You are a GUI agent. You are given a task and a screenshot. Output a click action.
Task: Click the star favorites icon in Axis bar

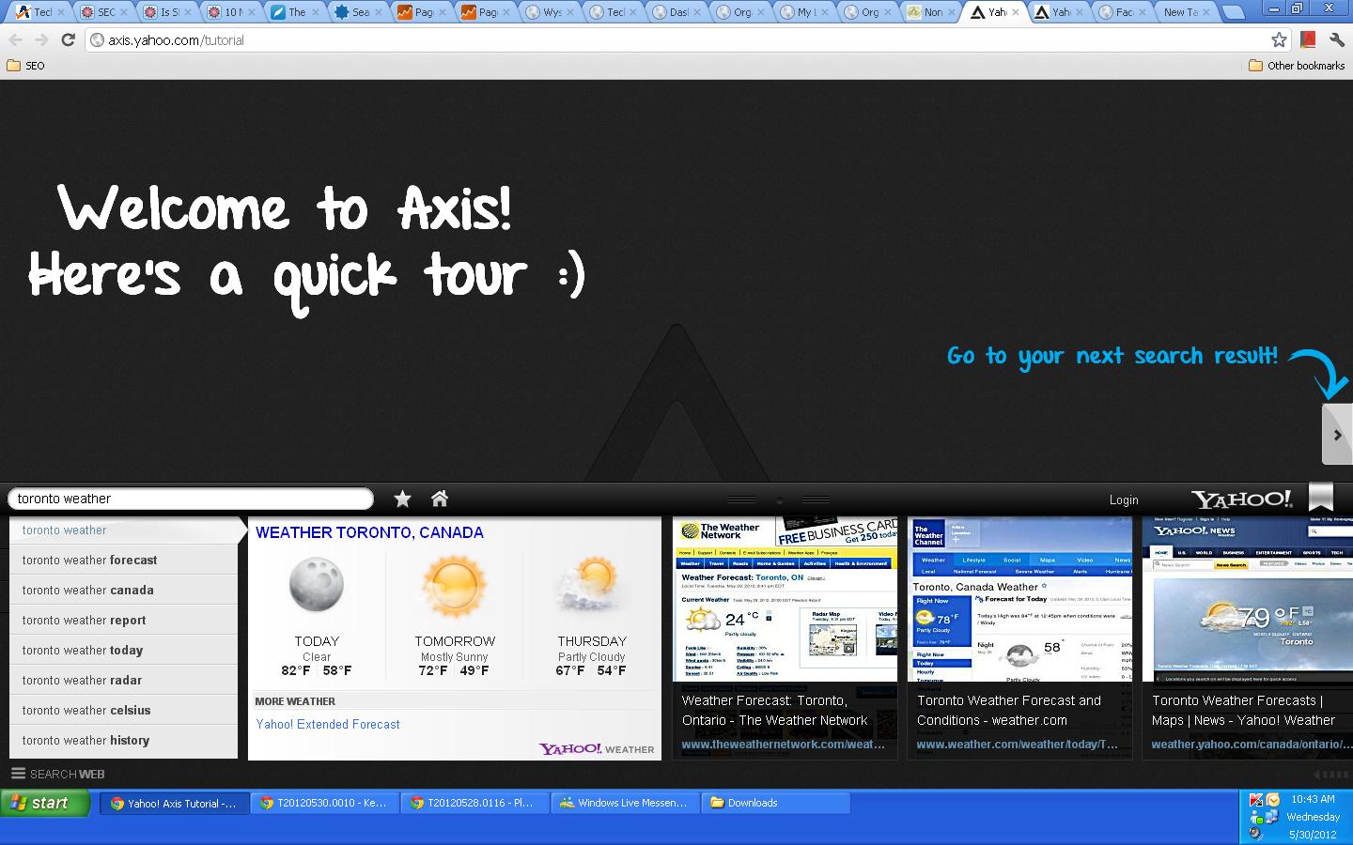(402, 499)
